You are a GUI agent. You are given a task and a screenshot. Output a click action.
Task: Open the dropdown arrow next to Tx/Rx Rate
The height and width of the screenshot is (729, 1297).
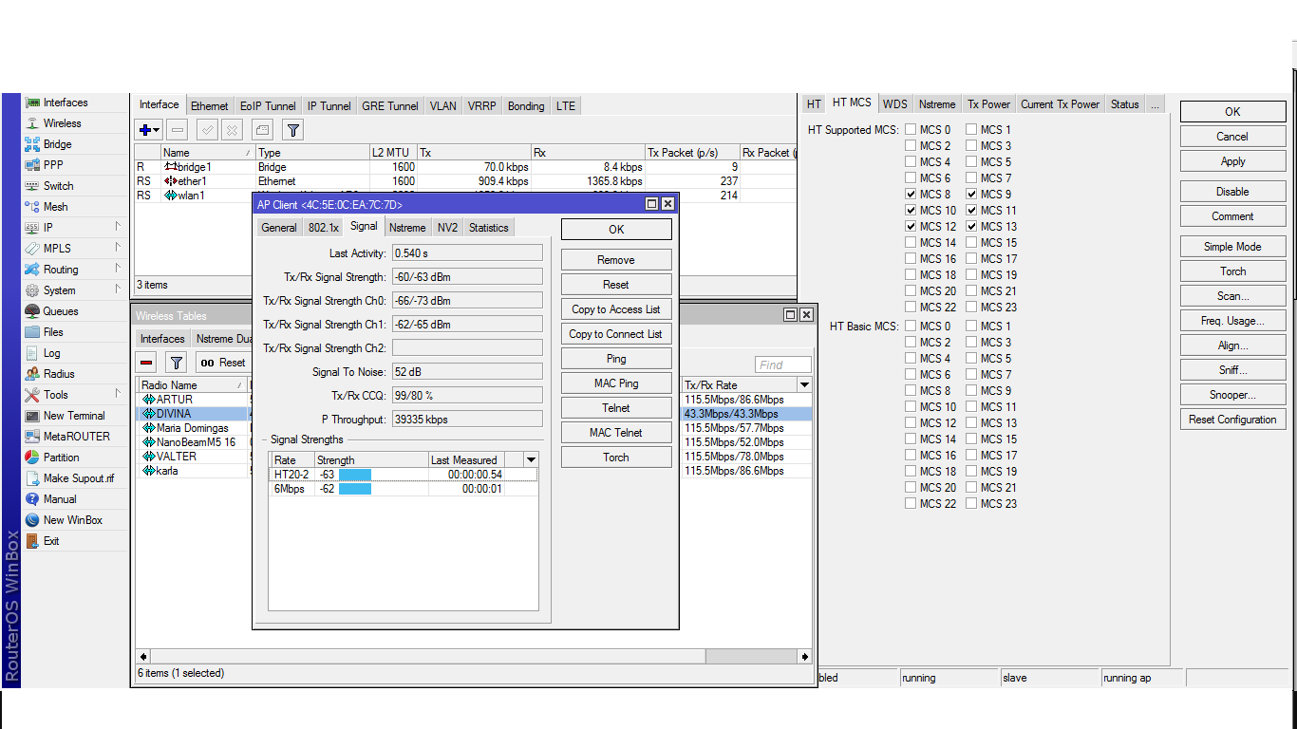tap(804, 385)
